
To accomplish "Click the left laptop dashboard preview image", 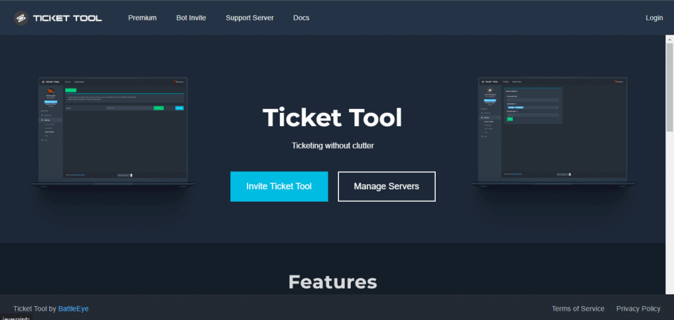I will [113, 131].
